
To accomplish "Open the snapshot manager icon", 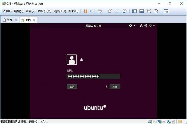I will coord(124,11).
